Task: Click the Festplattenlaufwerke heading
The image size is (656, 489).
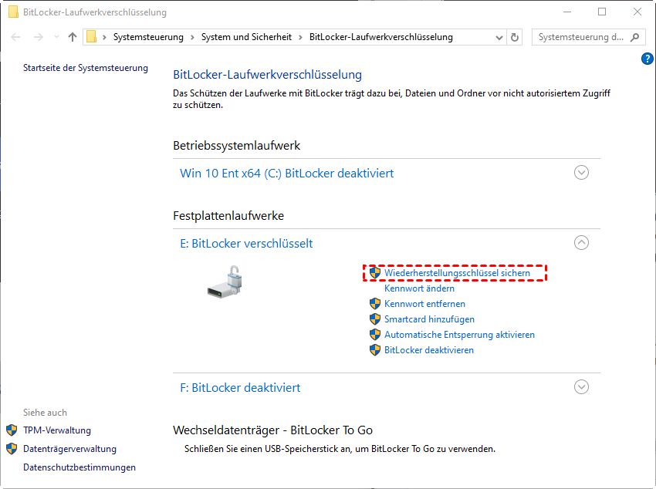Action: 228,216
